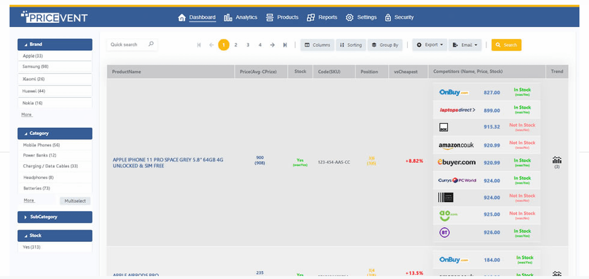This screenshot has width=589, height=279.
Task: Select page 1 in pagination
Action: coord(223,45)
